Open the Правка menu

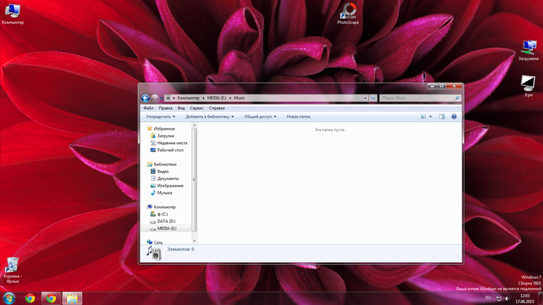(166, 108)
